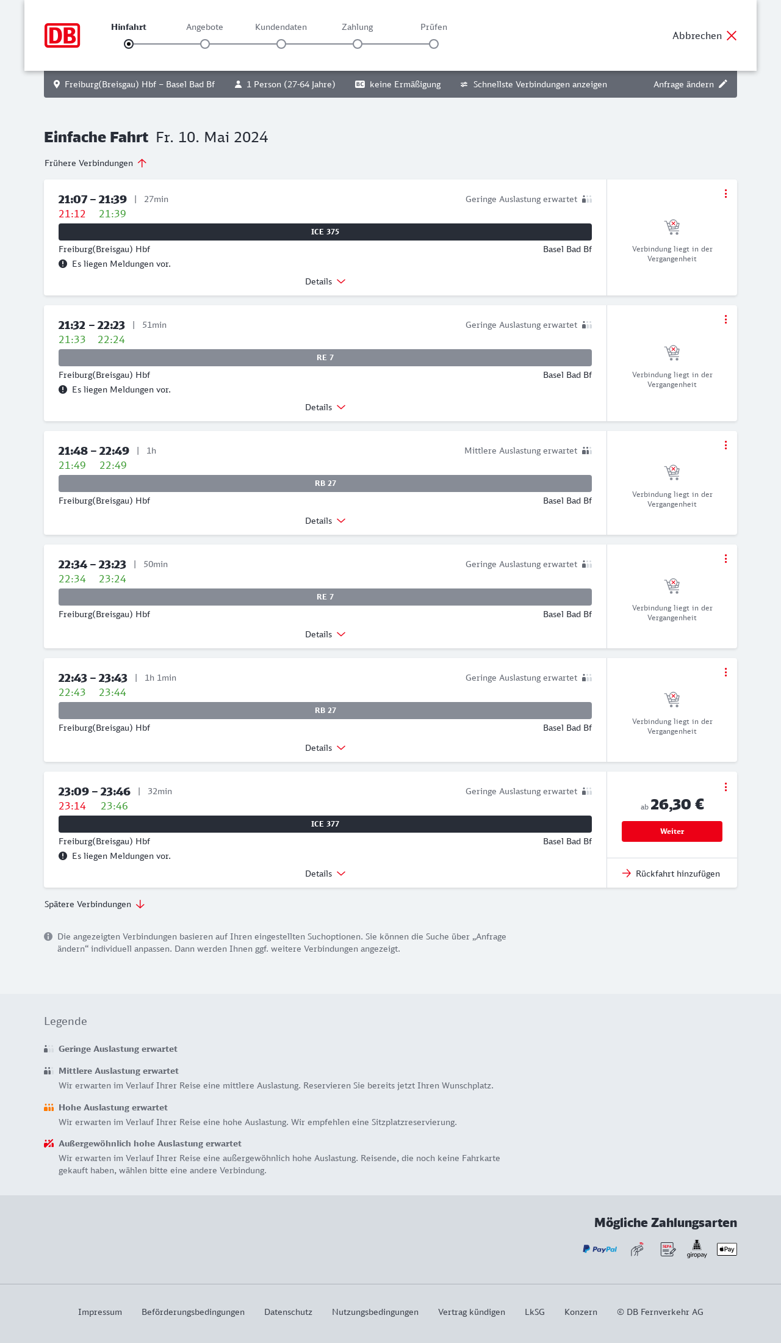The image size is (781, 1343).
Task: Click the DB logo
Action: coord(62,35)
